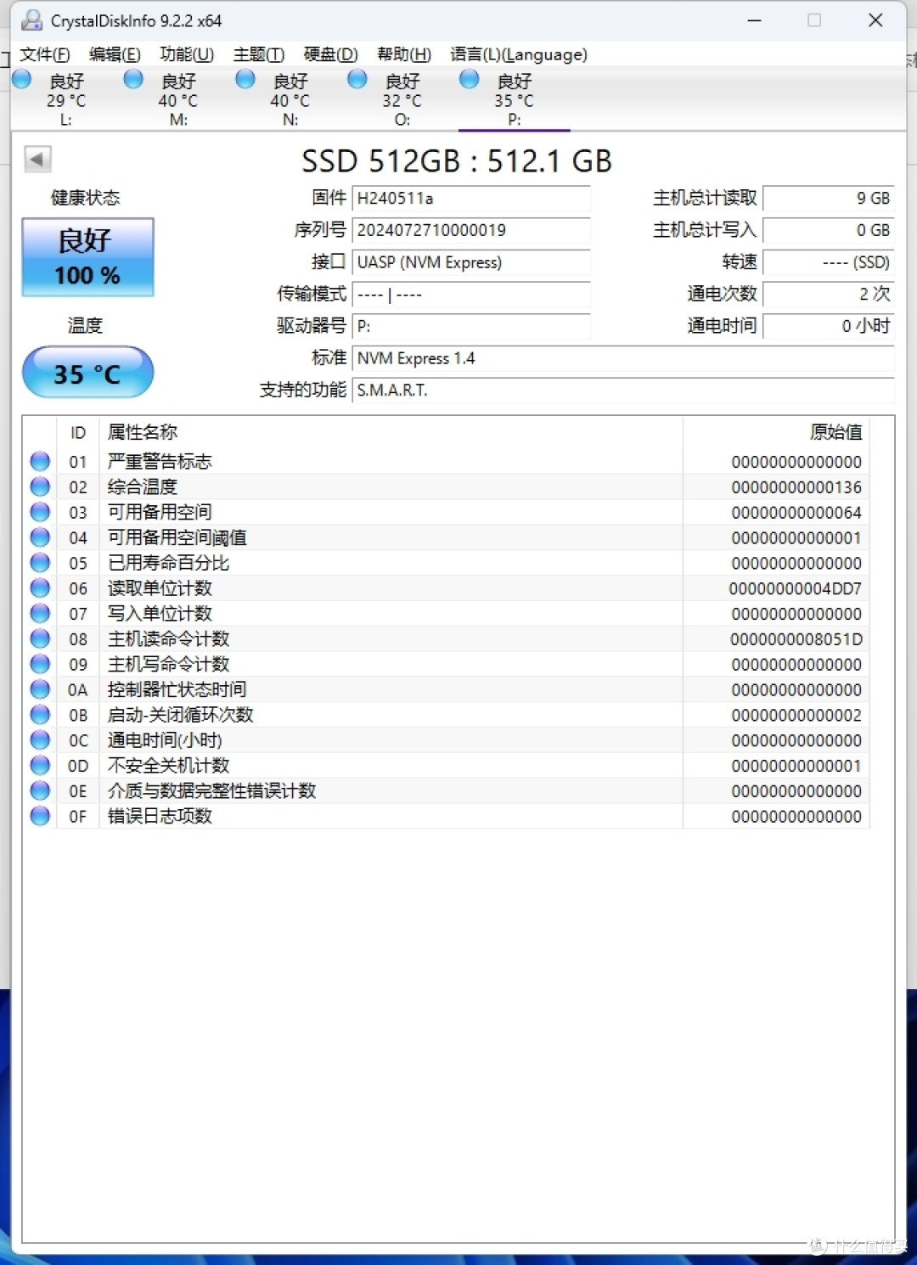The image size is (917, 1265).
Task: Click the 主机总计写入 value 0 GB
Action: point(829,230)
